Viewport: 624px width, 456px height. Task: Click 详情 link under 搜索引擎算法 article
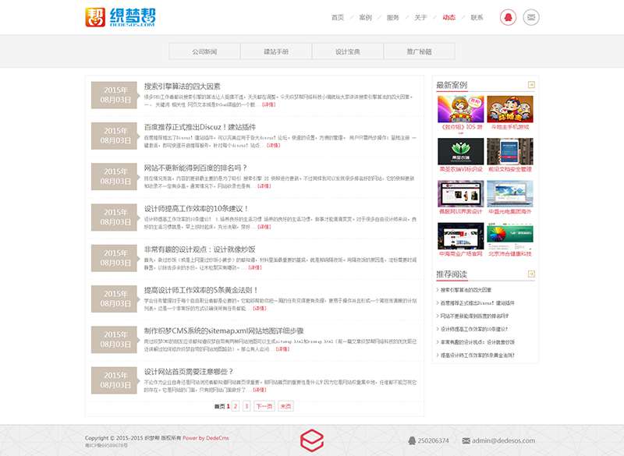coord(268,104)
